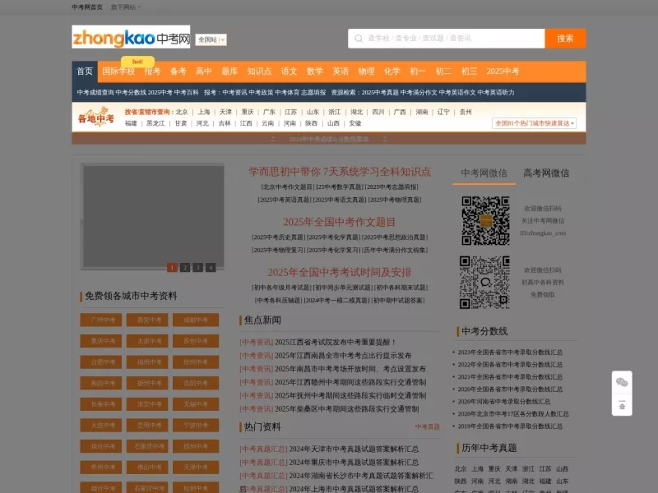Image resolution: width=658 pixels, height=493 pixels.
Task: Go to carousel slide 2
Action: (x=185, y=268)
